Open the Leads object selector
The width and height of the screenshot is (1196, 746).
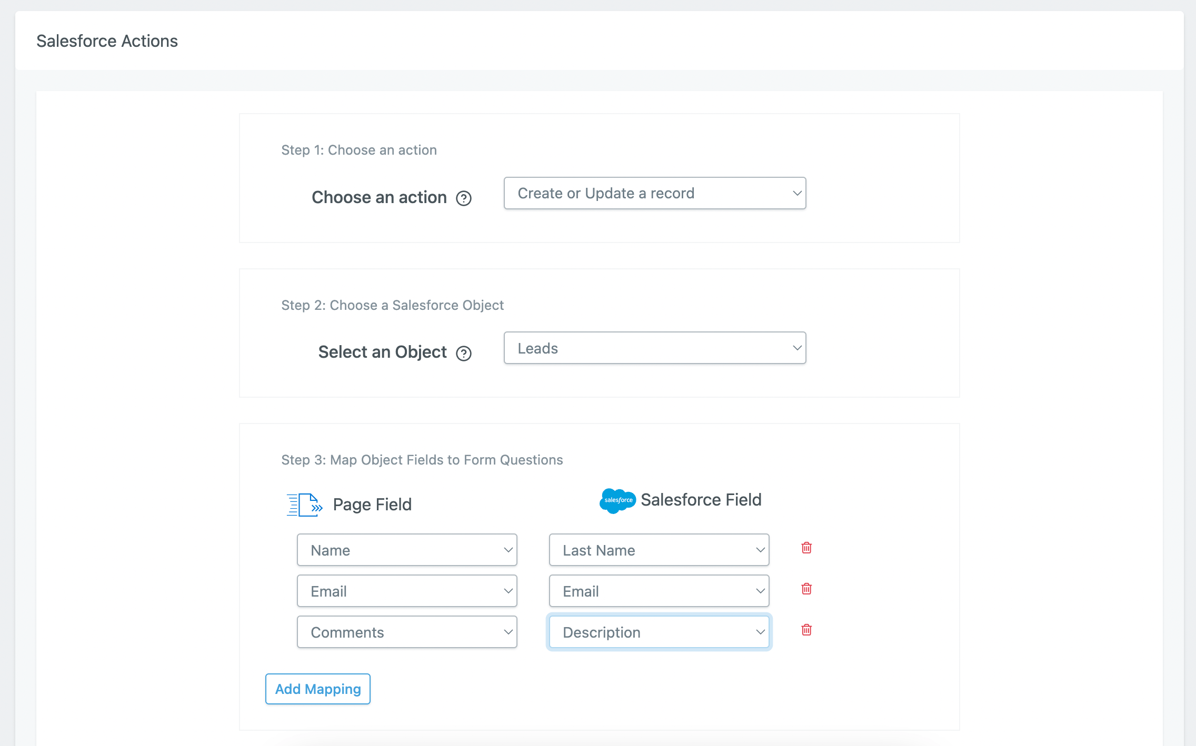point(654,348)
